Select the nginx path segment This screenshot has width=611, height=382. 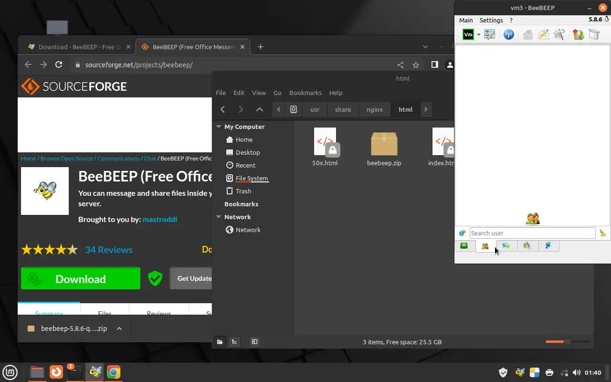(375, 109)
